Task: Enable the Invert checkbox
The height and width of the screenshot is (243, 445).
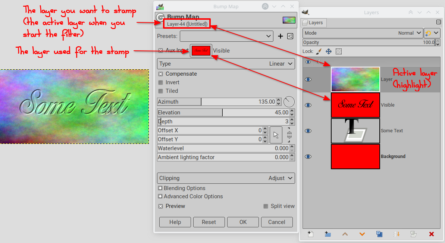Action: point(161,82)
